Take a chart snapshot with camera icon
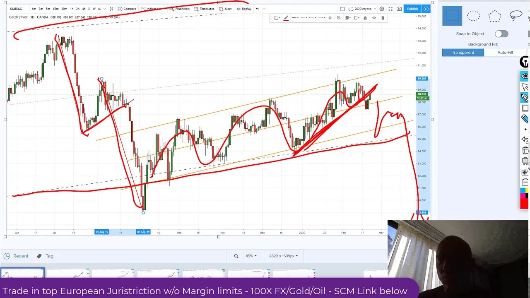 [x=399, y=9]
